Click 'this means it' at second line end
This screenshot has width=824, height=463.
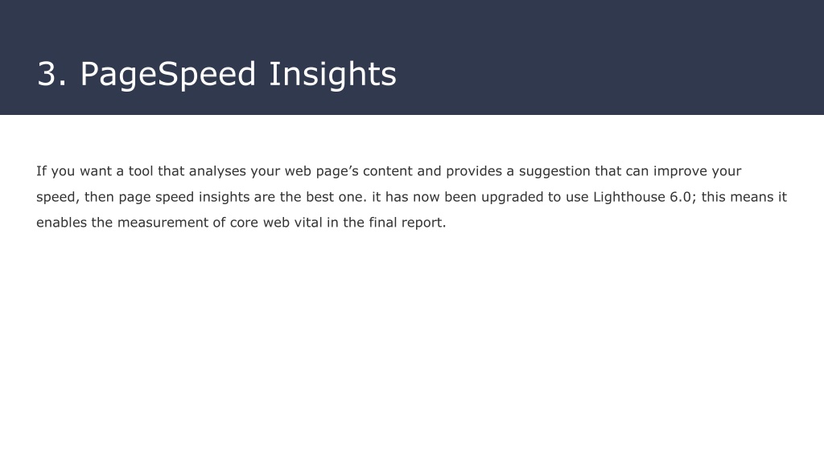tap(744, 197)
